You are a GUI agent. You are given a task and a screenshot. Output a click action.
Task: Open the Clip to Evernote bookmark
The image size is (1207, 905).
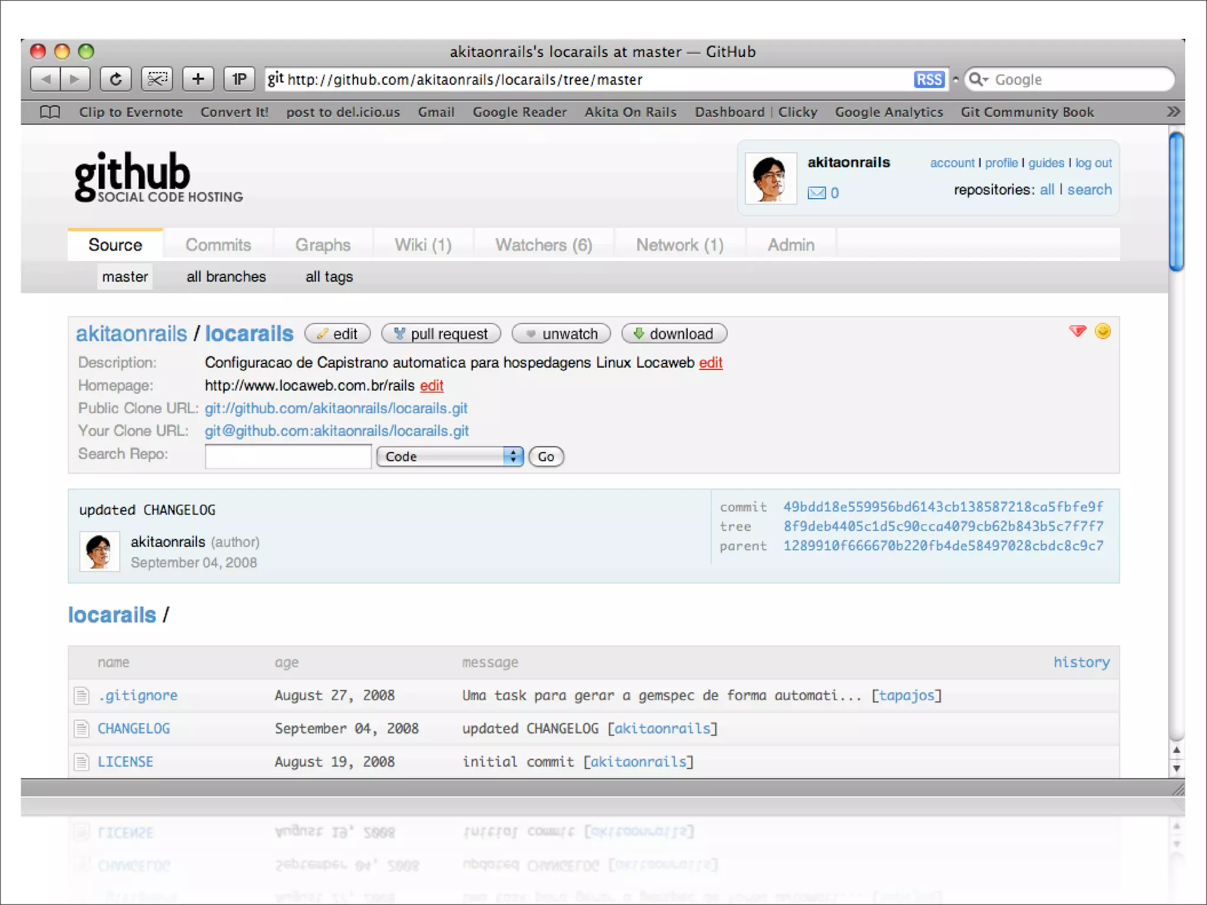click(x=131, y=112)
